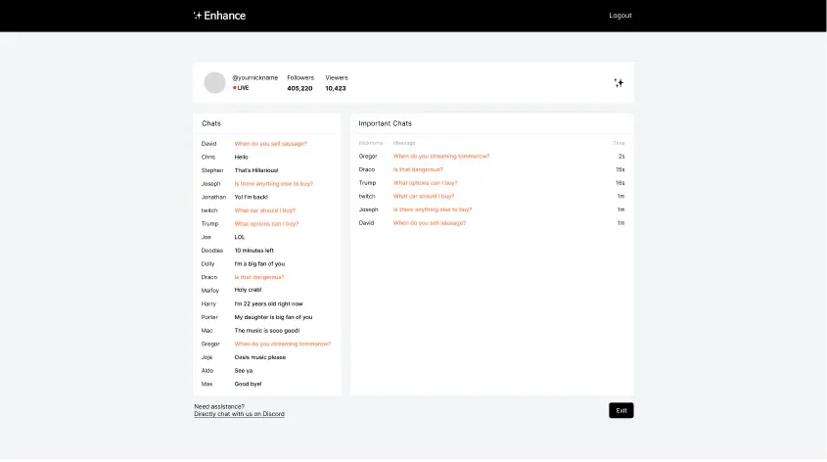Select Joe's 'LOL' message
Screen dimensions: 827x462
click(240, 237)
